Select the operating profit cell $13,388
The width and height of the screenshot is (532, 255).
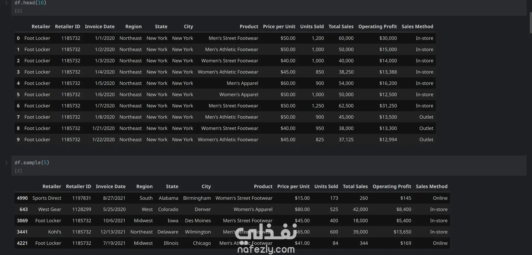(x=388, y=72)
